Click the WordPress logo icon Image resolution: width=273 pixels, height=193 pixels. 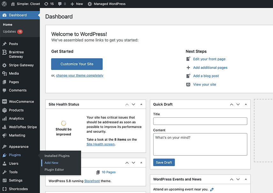(x=4, y=4)
